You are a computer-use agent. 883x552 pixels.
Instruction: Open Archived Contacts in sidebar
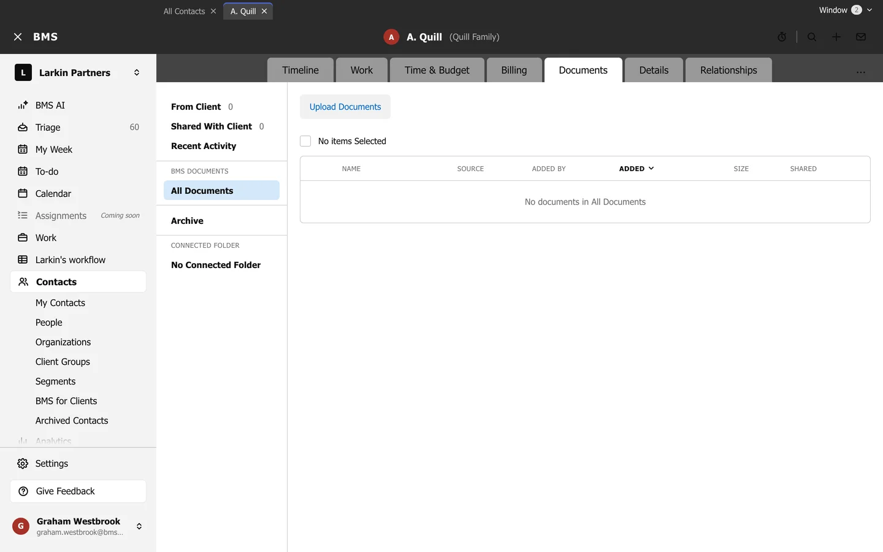pos(72,421)
